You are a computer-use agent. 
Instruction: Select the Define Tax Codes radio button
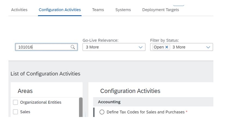(102, 112)
